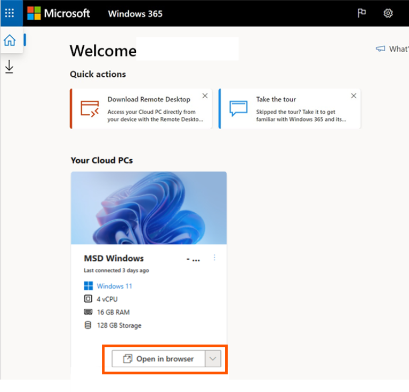
Task: Click the Cloud PC wallpaper thumbnail
Action: coord(149,208)
